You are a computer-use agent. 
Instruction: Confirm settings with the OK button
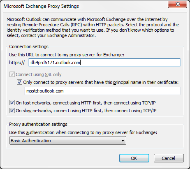pos(134,158)
